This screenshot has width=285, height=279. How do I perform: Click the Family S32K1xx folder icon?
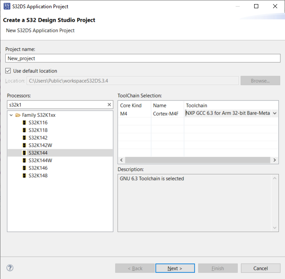18,115
